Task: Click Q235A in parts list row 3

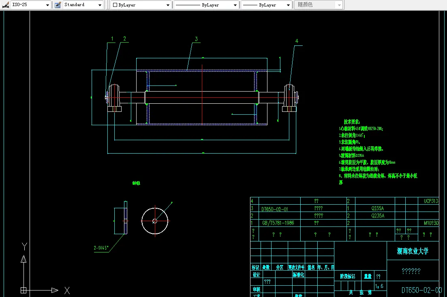Action: click(378, 208)
